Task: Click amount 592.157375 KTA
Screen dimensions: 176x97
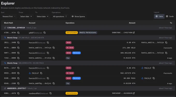Action: (x=128, y=73)
